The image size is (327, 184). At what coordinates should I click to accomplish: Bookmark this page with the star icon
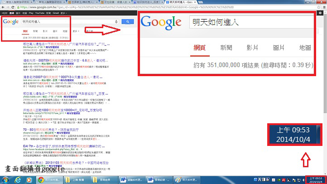(319, 7)
